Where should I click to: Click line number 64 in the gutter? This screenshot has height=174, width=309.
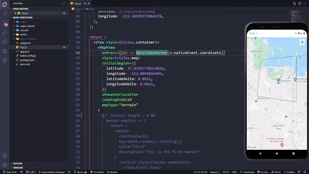point(78,116)
